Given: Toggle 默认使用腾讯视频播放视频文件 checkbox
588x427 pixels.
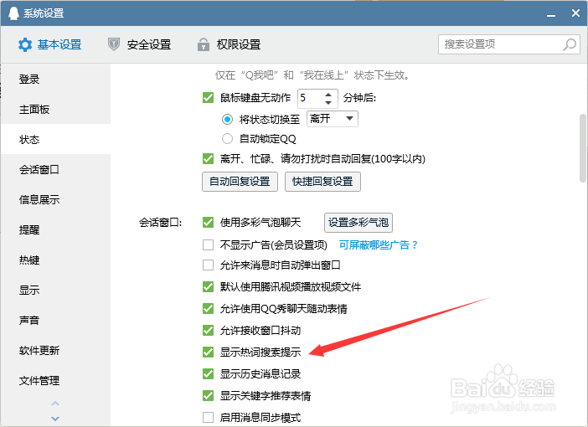Looking at the screenshot, I should (208, 287).
